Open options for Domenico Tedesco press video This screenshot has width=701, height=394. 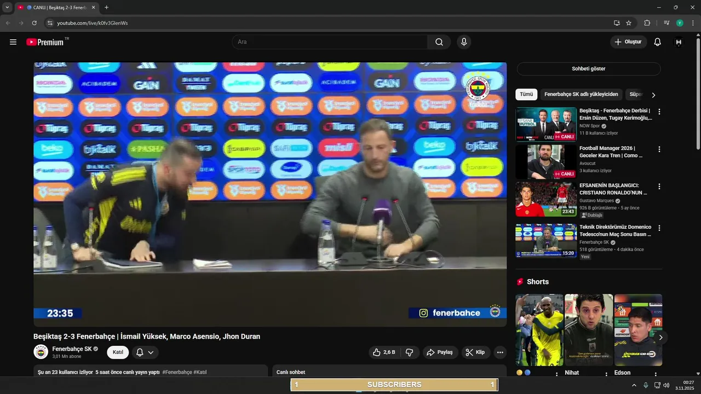point(659,228)
